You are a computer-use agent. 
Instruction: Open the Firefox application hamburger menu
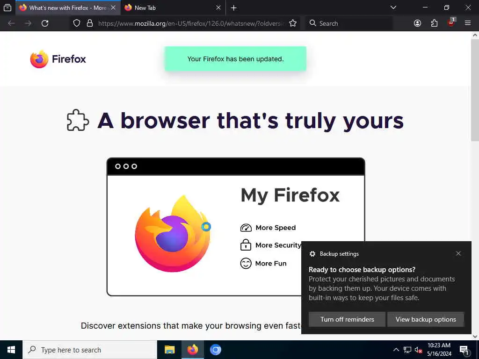pos(468,23)
